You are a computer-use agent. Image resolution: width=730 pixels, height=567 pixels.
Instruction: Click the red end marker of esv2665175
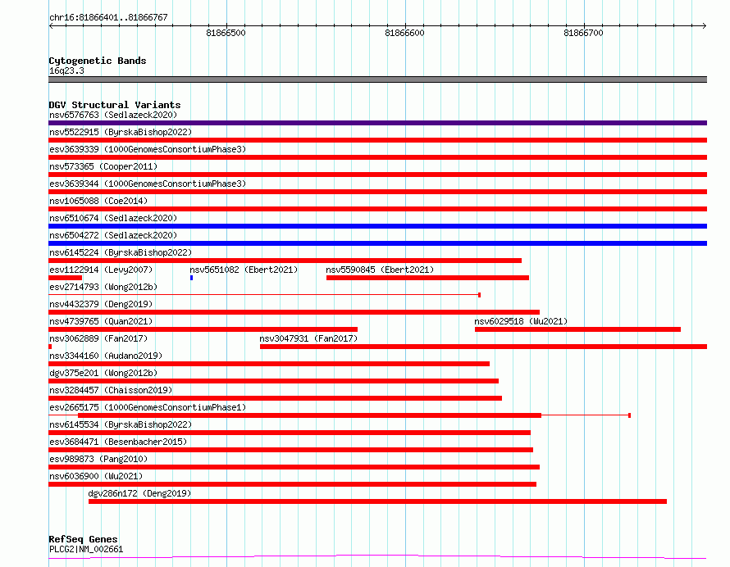[629, 415]
